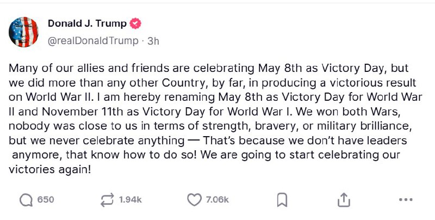Click the reply speech bubble icon
Viewport: 435px width, 220px height.
26,200
